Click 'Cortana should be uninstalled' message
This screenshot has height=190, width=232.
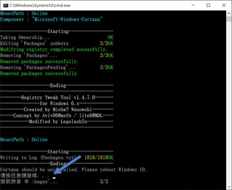coord(73,170)
